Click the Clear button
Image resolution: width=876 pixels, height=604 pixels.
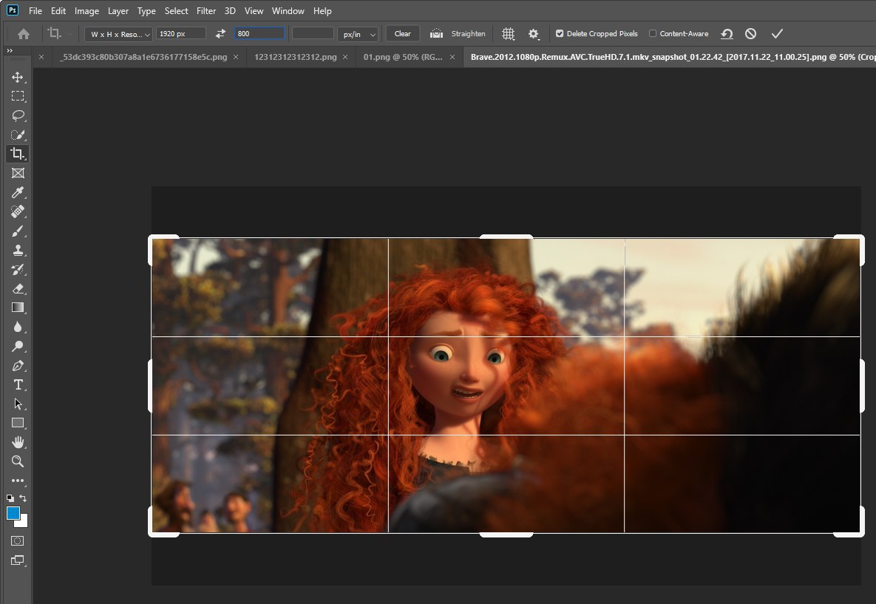[x=403, y=33]
